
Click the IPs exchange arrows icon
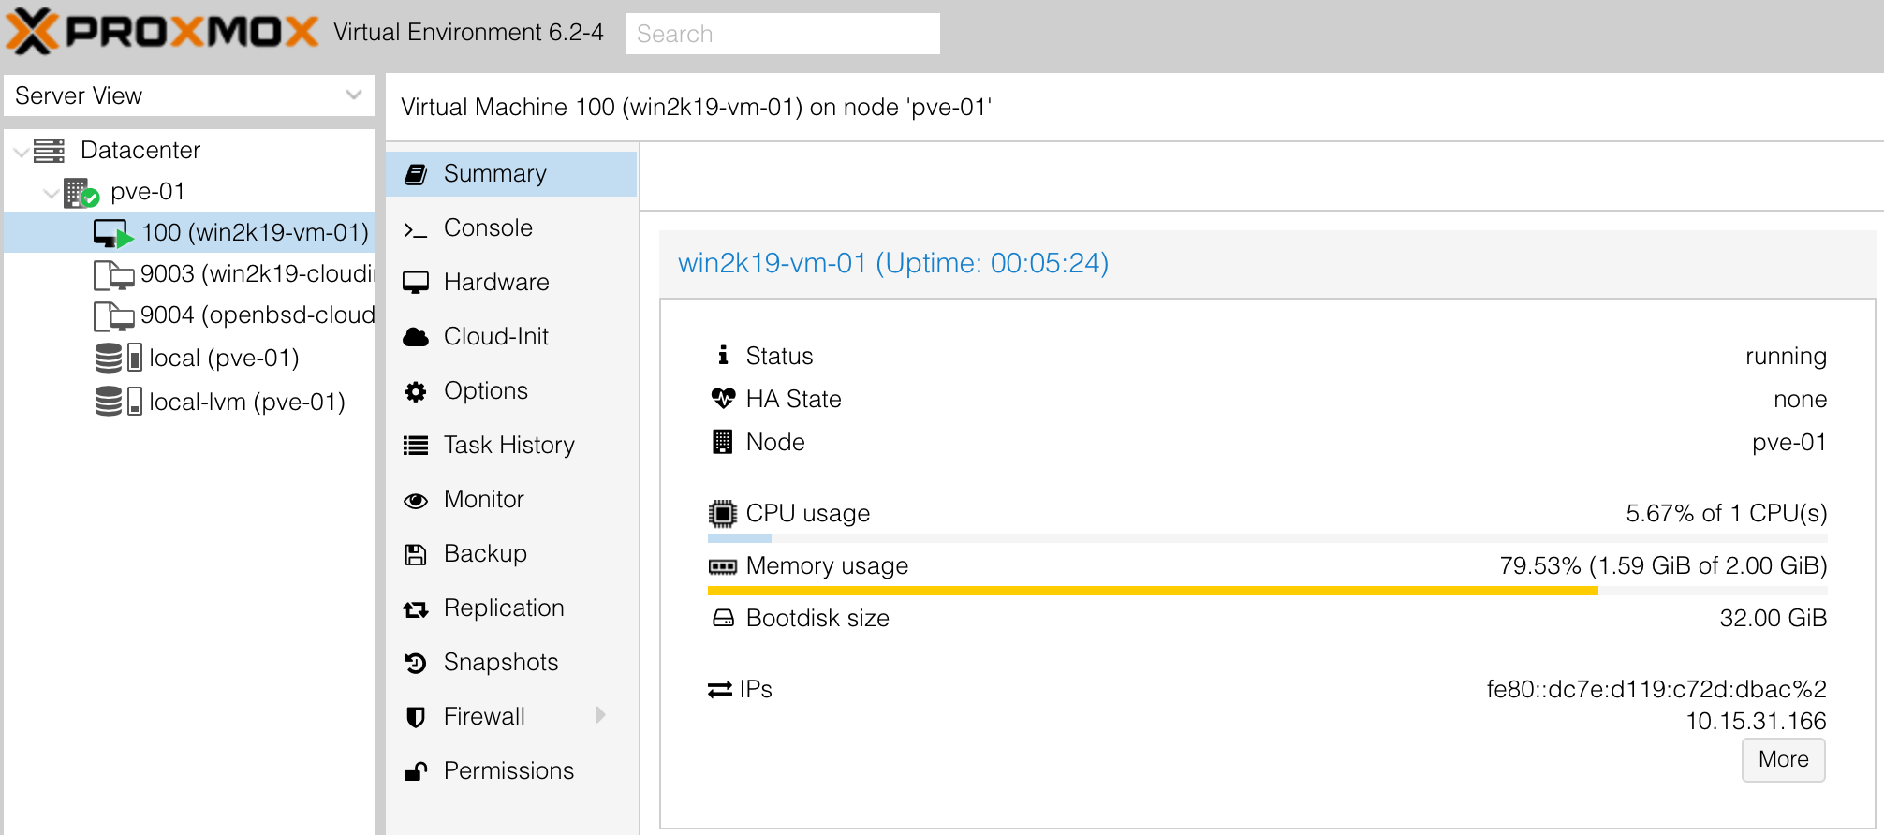pos(720,690)
